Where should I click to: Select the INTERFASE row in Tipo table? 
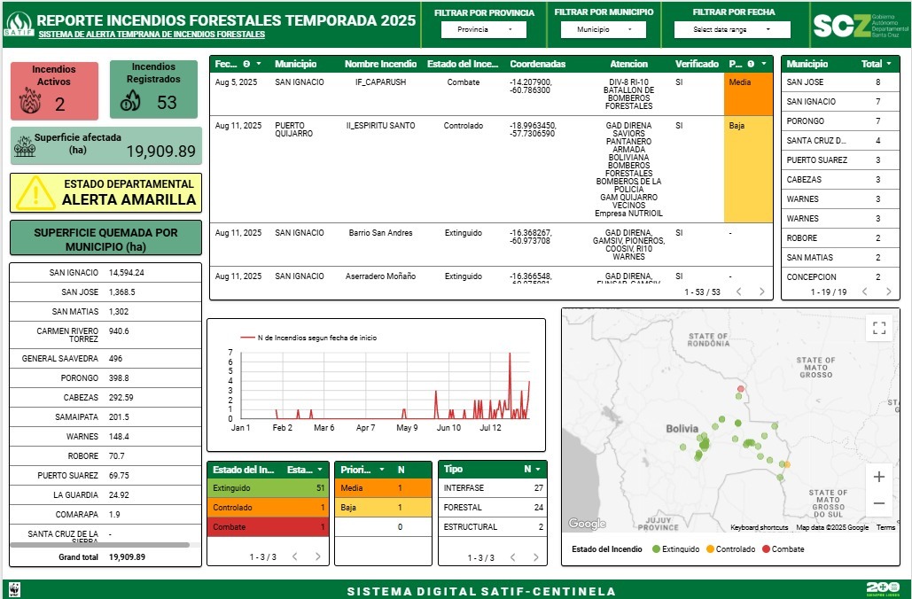(493, 488)
